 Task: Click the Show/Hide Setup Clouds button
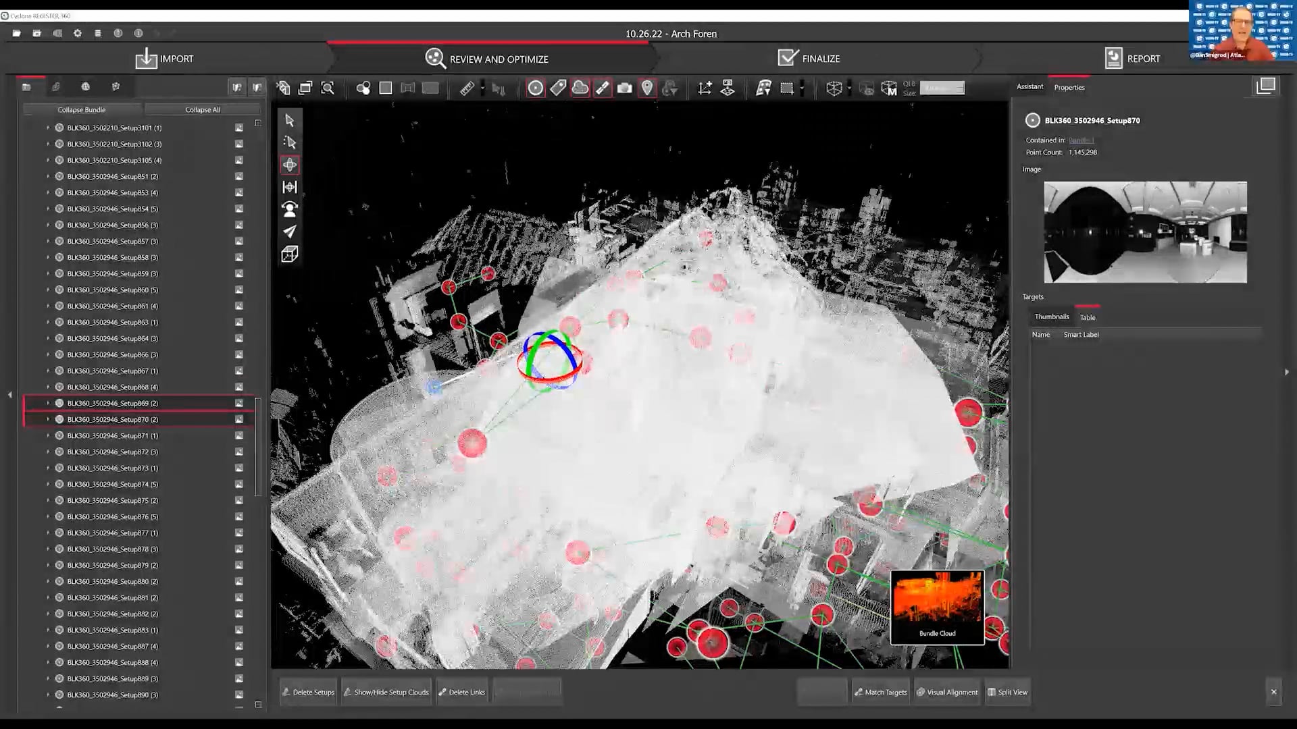click(x=386, y=692)
